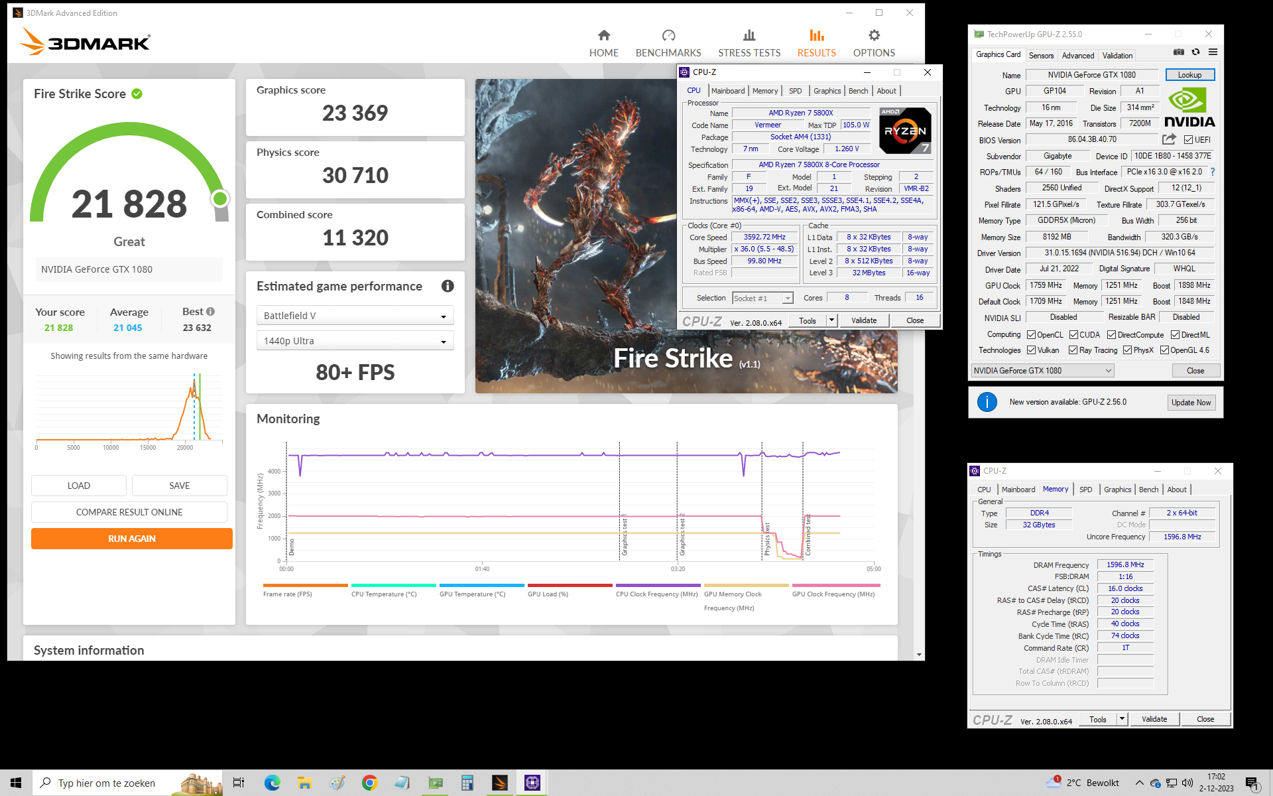Click info icon next to Best score
The height and width of the screenshot is (796, 1273).
click(210, 311)
